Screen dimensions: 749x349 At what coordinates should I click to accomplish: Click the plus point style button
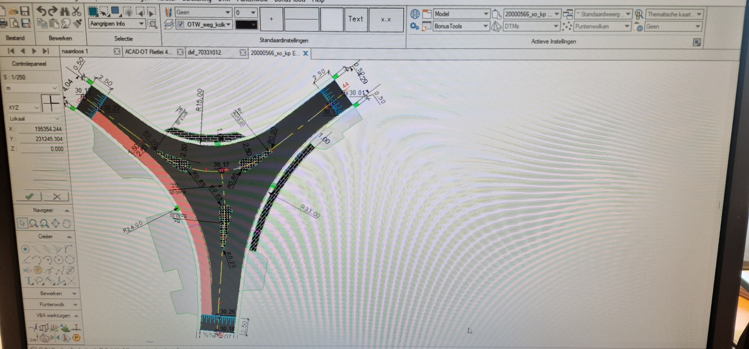click(271, 19)
